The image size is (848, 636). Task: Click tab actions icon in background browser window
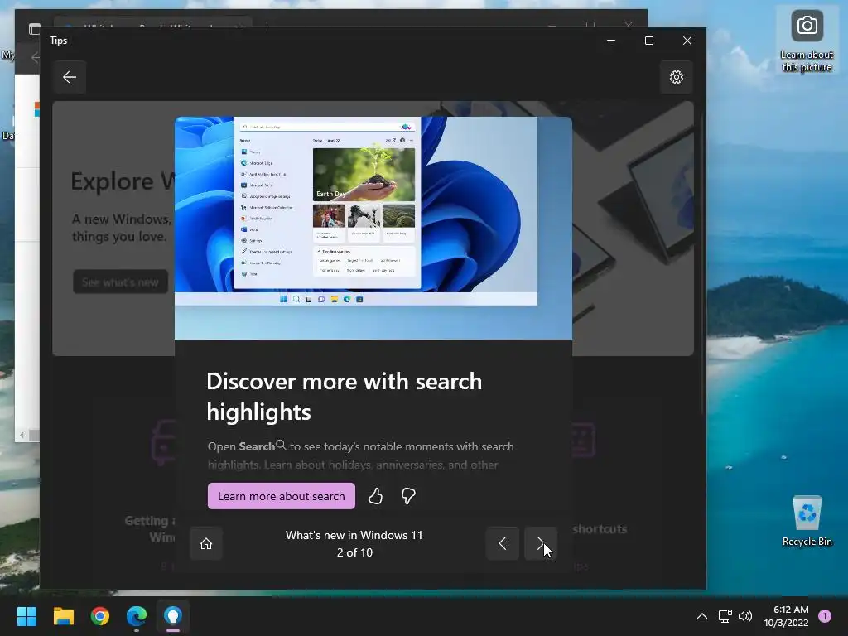[x=35, y=29]
